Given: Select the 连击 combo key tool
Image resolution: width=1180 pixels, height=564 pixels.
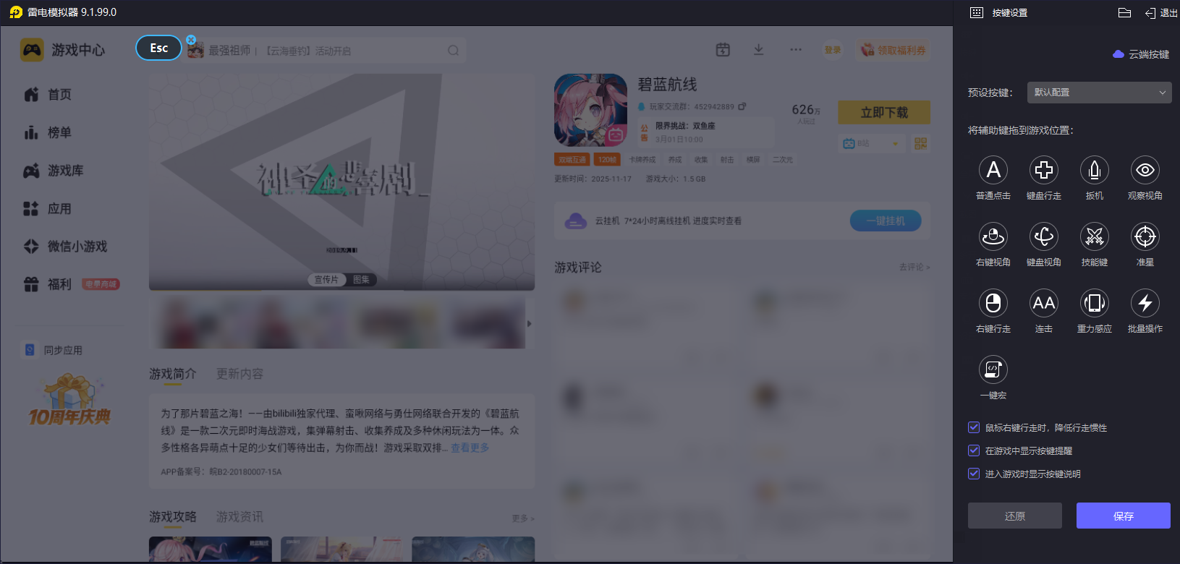Looking at the screenshot, I should 1044,303.
